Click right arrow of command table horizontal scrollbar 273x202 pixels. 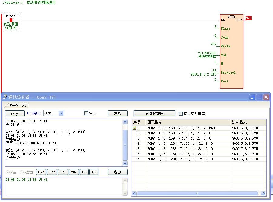[263, 194]
